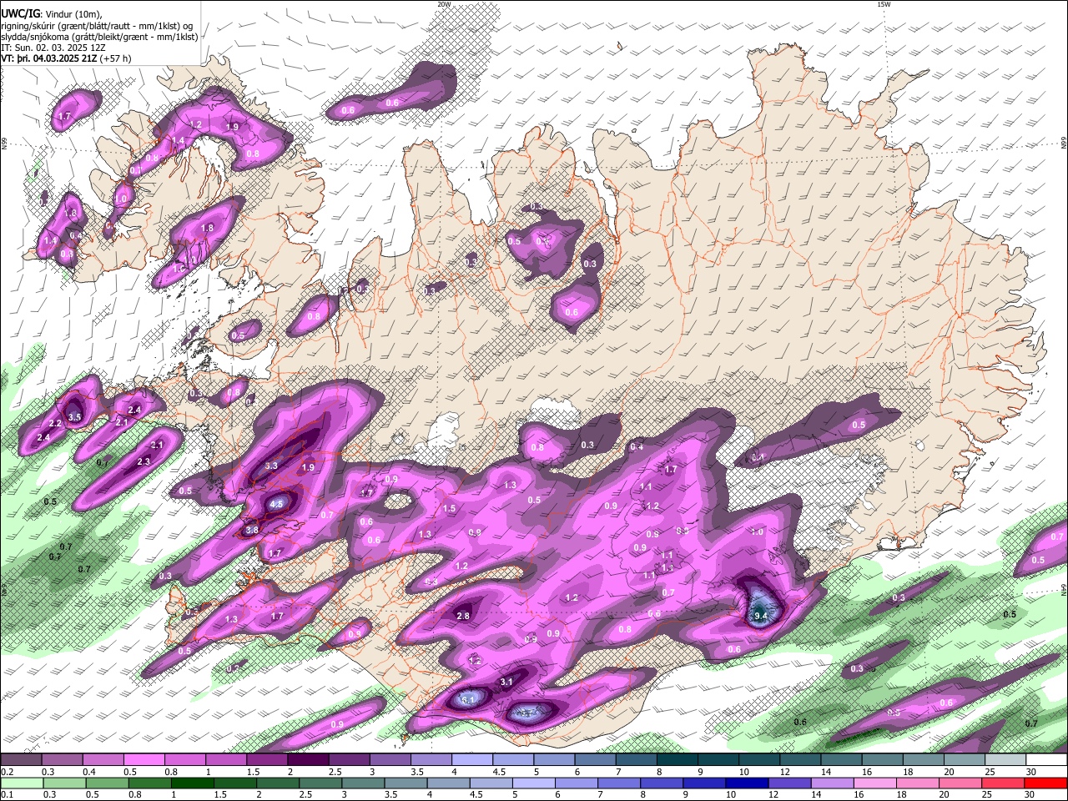Click the 2.3 precipitation value on the map
The width and height of the screenshot is (1068, 801).
144,461
